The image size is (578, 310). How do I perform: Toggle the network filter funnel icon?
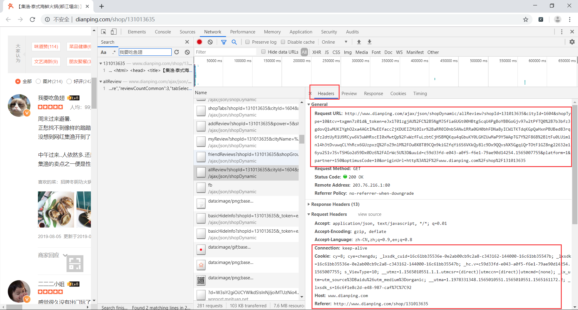tap(224, 42)
